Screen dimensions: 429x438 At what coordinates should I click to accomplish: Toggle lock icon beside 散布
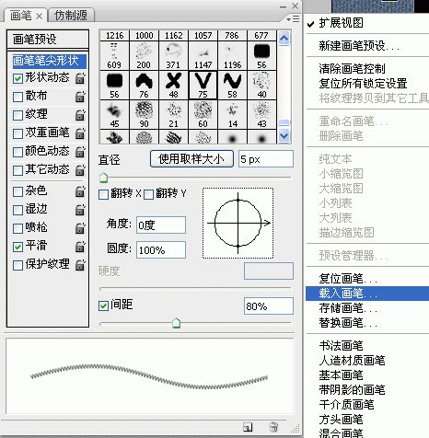(80, 97)
